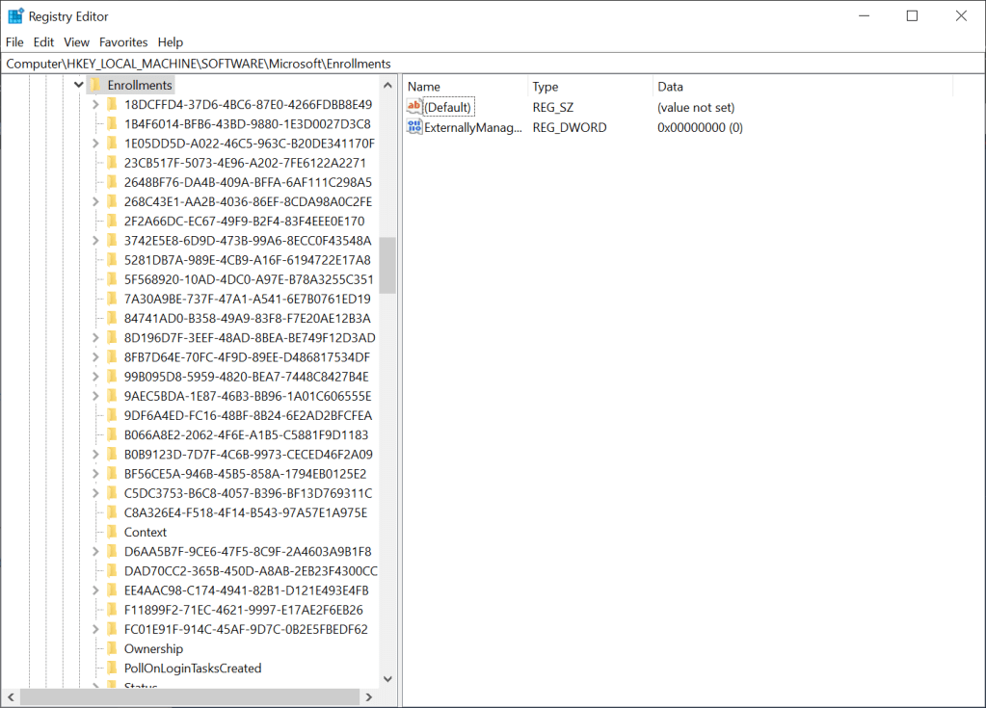Open the Edit menu
Image resolution: width=986 pixels, height=708 pixels.
point(43,42)
